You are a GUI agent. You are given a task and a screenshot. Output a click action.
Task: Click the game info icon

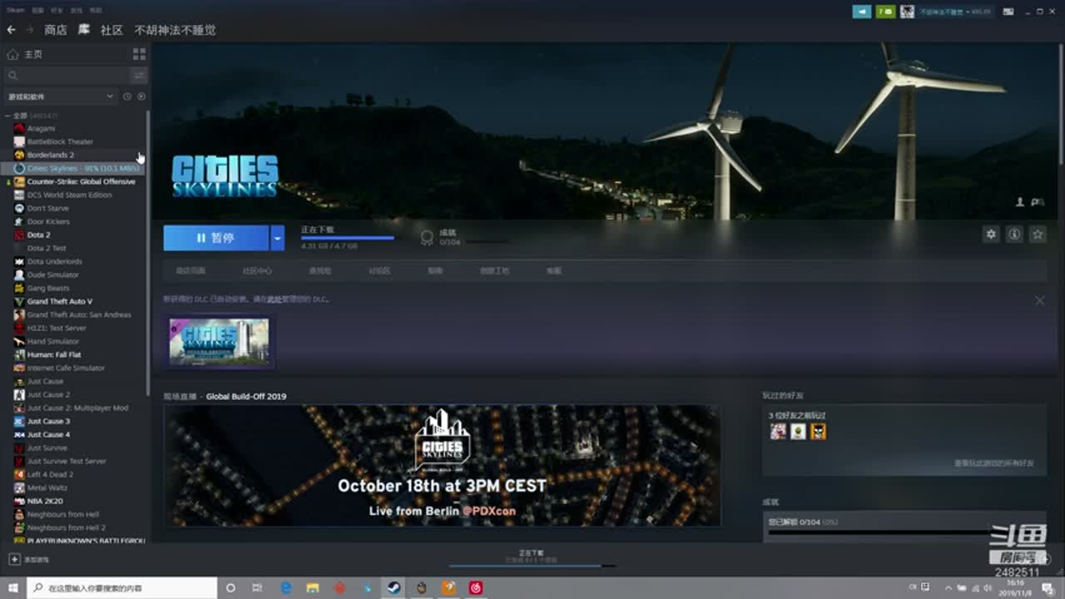tap(1014, 235)
